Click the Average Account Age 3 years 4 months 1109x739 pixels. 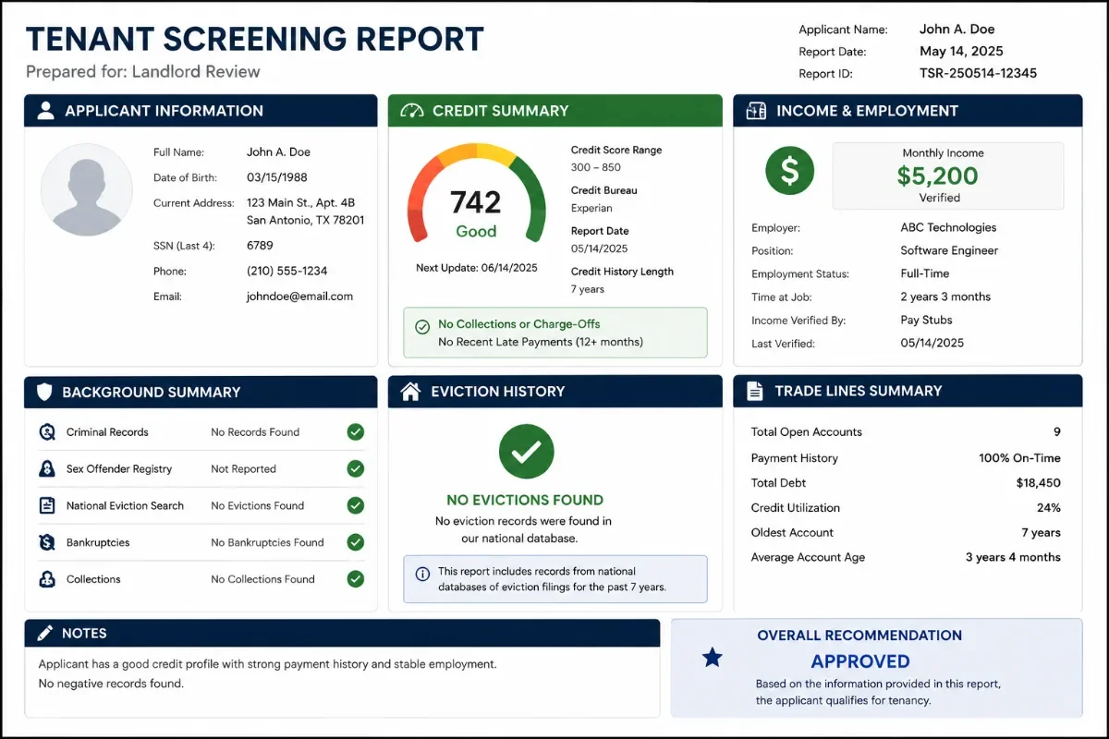click(1013, 557)
